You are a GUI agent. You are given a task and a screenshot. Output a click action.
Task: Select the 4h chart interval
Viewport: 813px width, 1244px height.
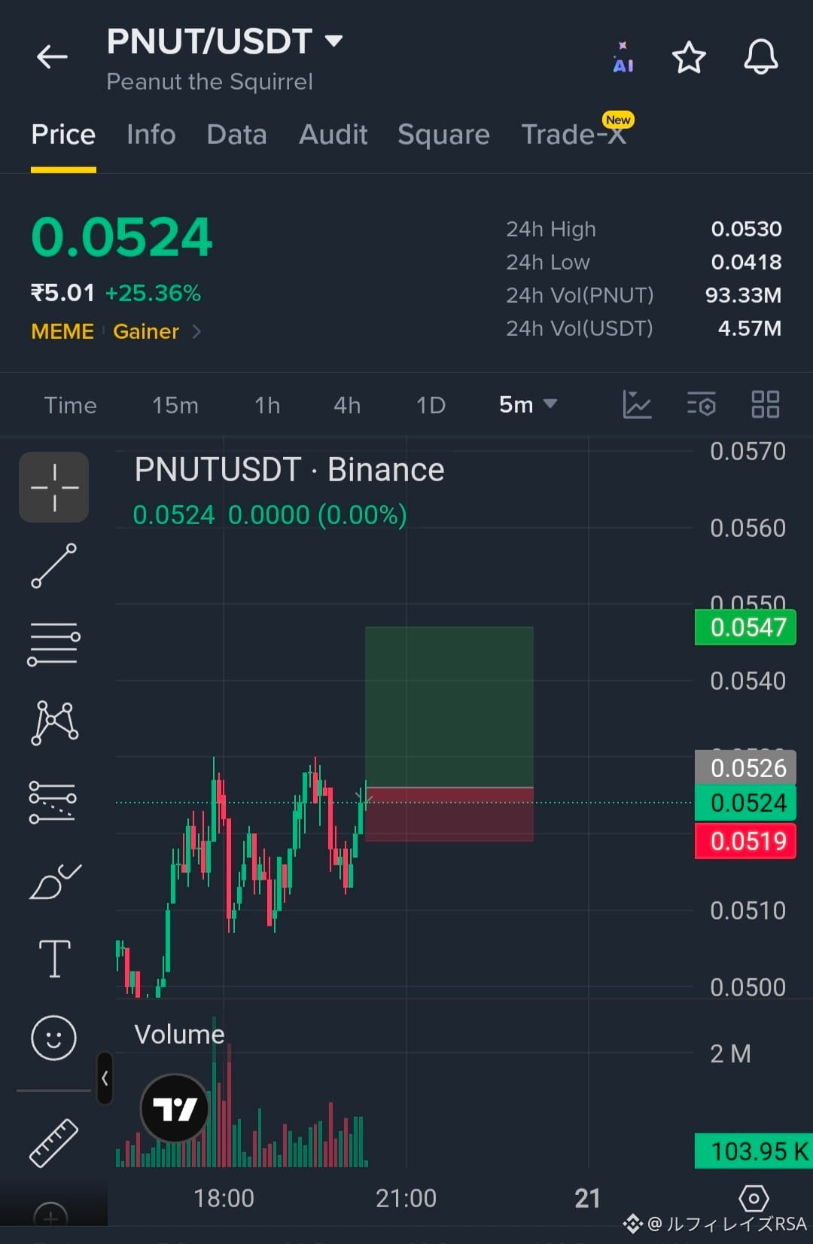coord(347,405)
